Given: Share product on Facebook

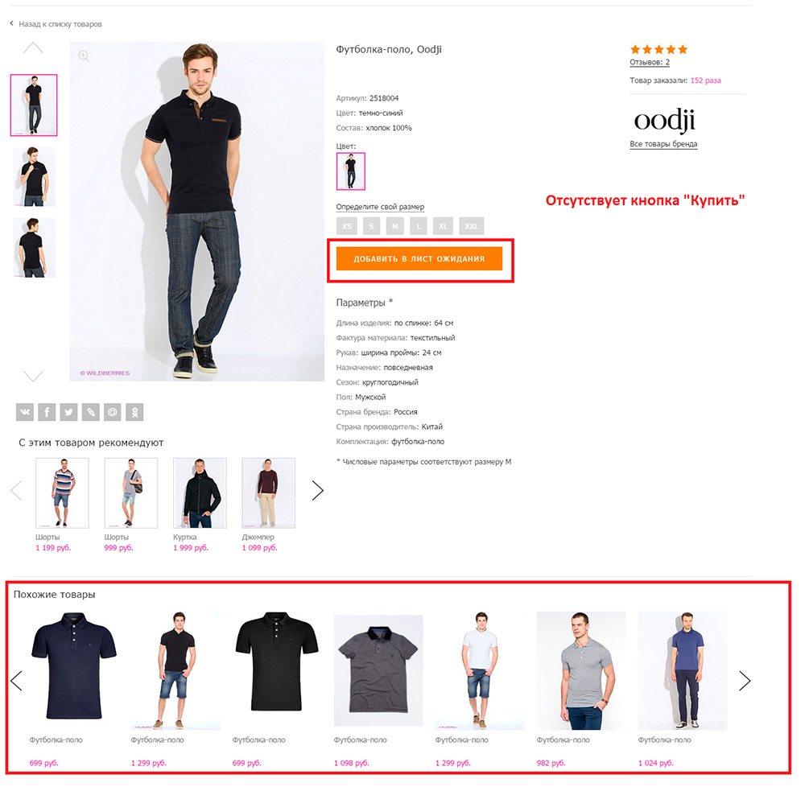Looking at the screenshot, I should [47, 412].
